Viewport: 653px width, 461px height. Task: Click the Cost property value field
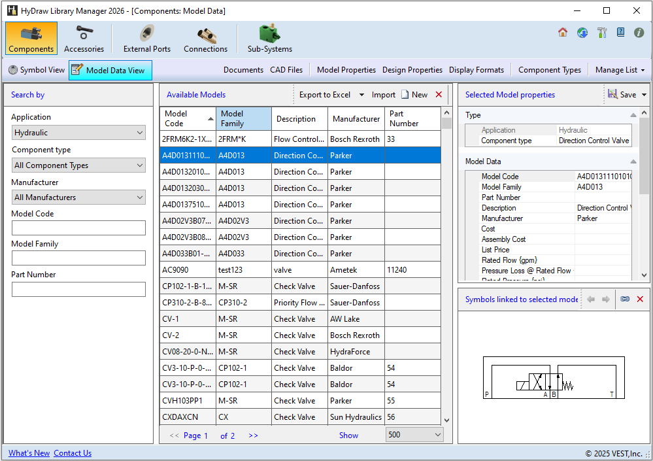click(603, 229)
